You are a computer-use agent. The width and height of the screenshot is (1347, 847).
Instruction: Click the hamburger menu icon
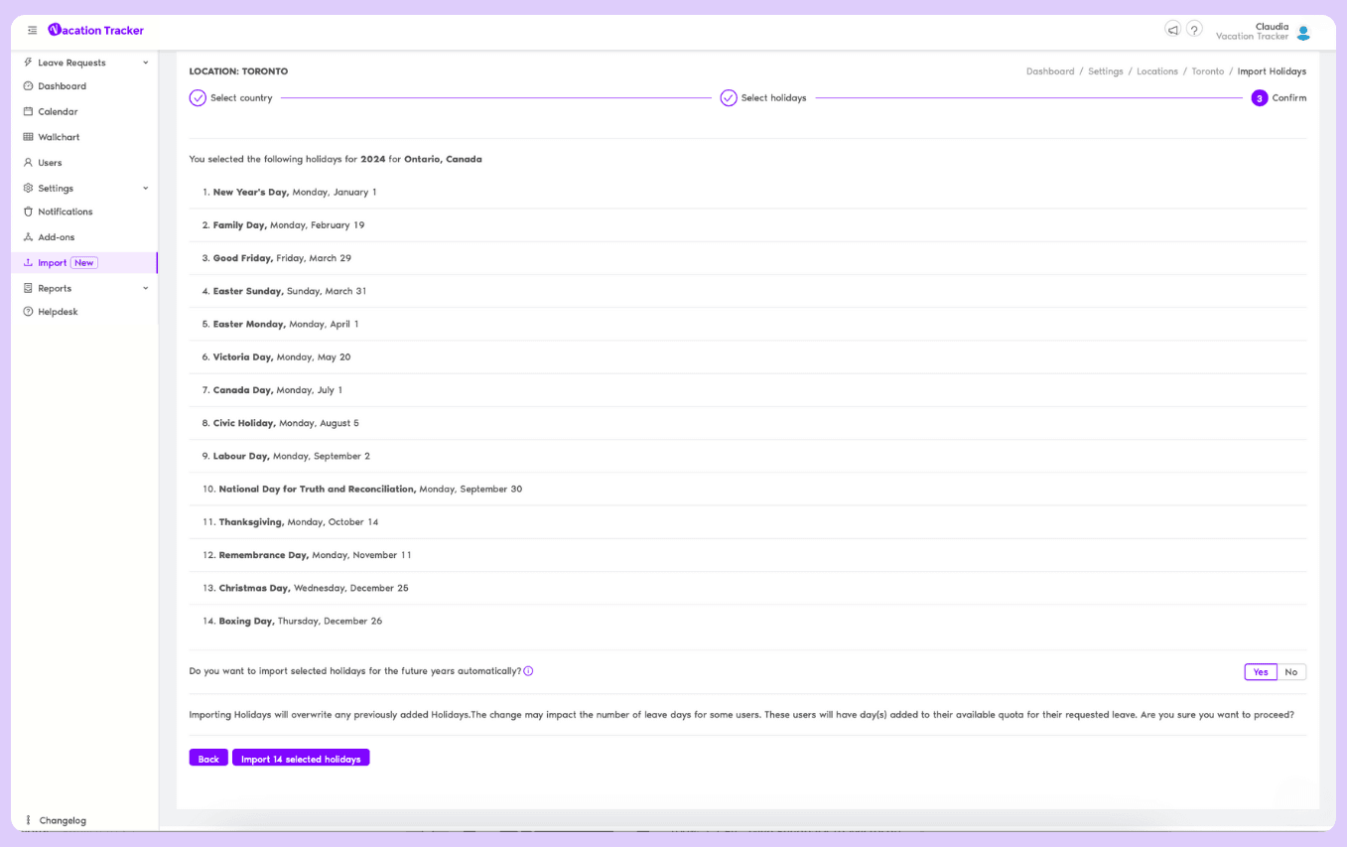(33, 31)
